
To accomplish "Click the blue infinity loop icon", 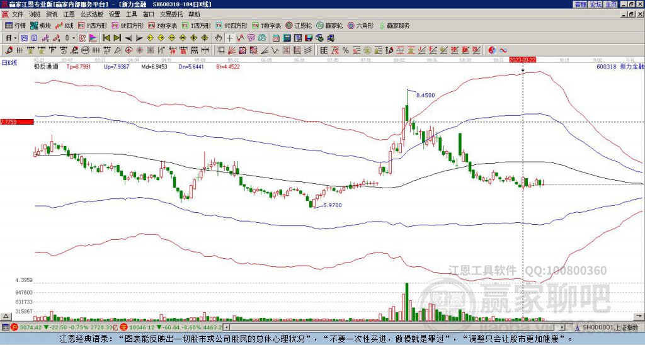I will (x=503, y=50).
